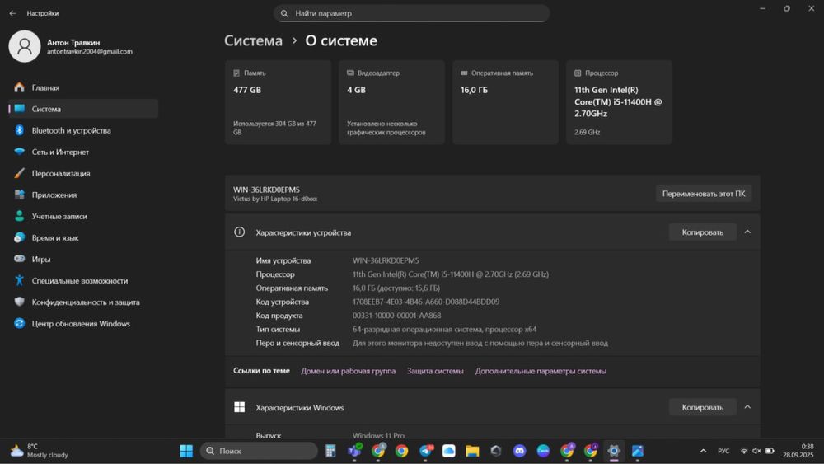Open the Процессор i5-11400H card
824x464 pixels.
(x=619, y=102)
